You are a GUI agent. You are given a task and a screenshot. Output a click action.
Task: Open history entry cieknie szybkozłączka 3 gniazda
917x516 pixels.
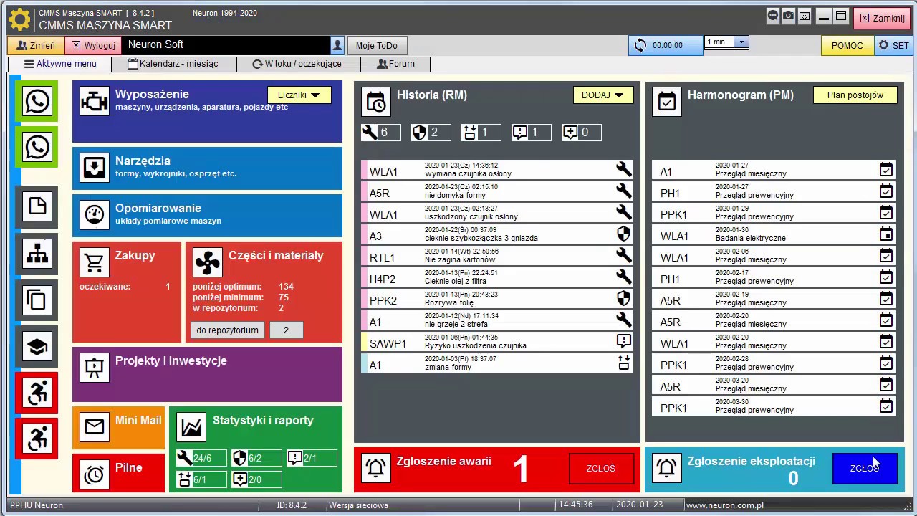[497, 234]
